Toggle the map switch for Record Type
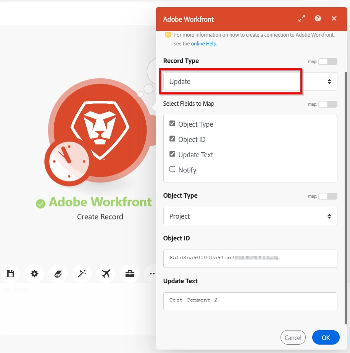Image resolution: width=350 pixels, height=353 pixels. coord(328,61)
